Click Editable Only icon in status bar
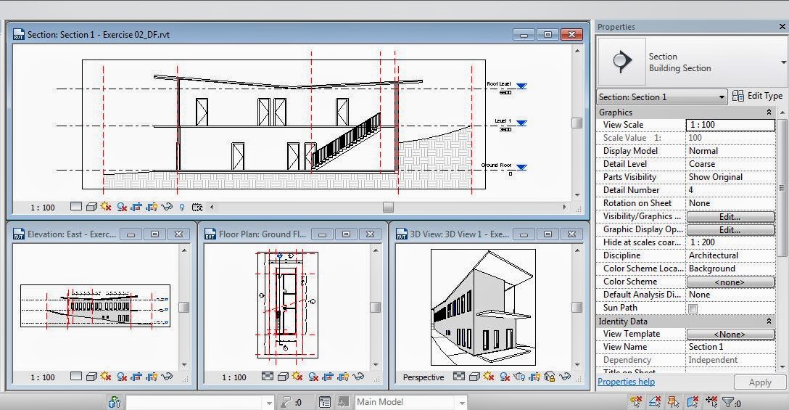789x410 pixels. tap(286, 402)
